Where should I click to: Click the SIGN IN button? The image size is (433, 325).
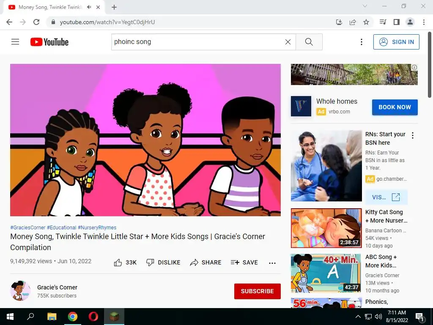pyautogui.click(x=396, y=42)
